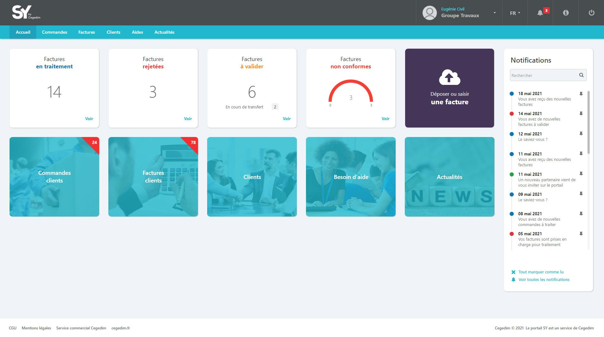Click the blue dot on the 11 mai notification
The image size is (604, 337).
512,154
